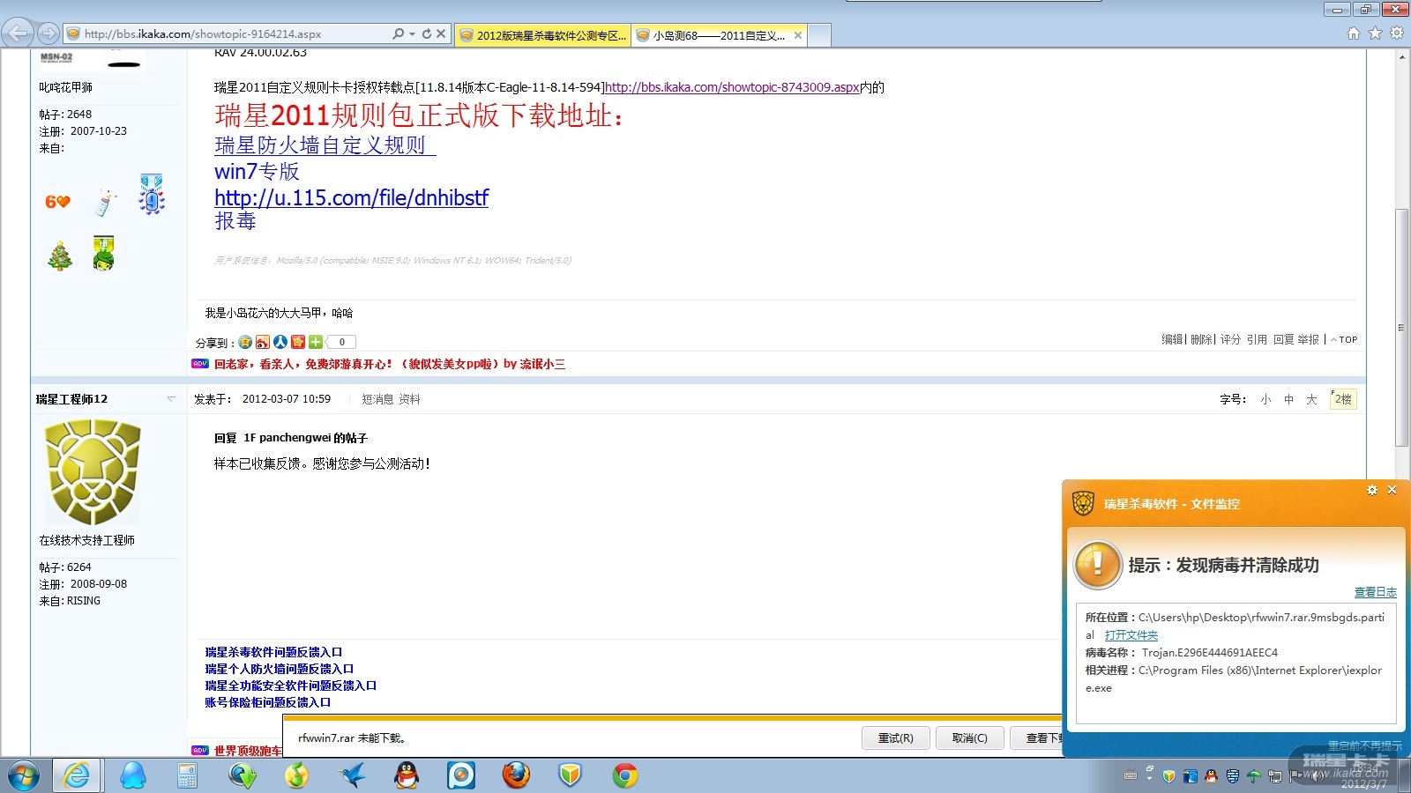Click the green umbrella tray icon

1253,775
